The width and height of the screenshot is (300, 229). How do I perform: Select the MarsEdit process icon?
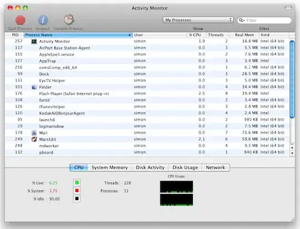click(34, 139)
